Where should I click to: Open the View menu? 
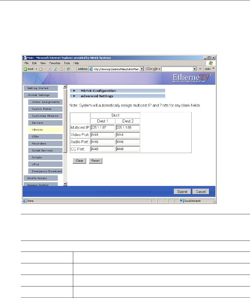pyautogui.click(x=43, y=63)
